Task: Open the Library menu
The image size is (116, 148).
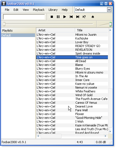Action: 53,10
